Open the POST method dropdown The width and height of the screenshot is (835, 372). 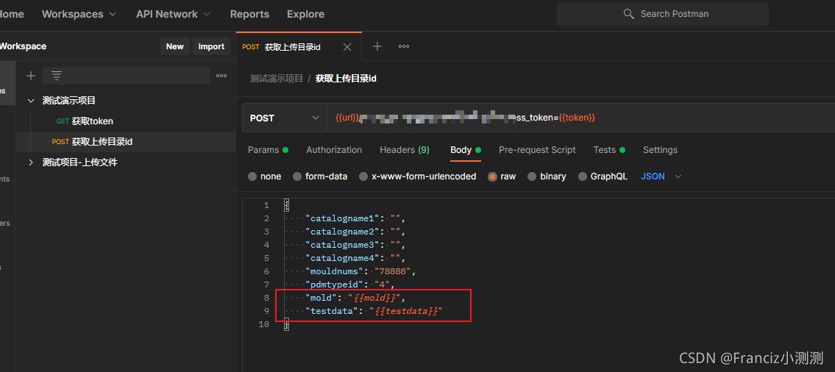285,118
